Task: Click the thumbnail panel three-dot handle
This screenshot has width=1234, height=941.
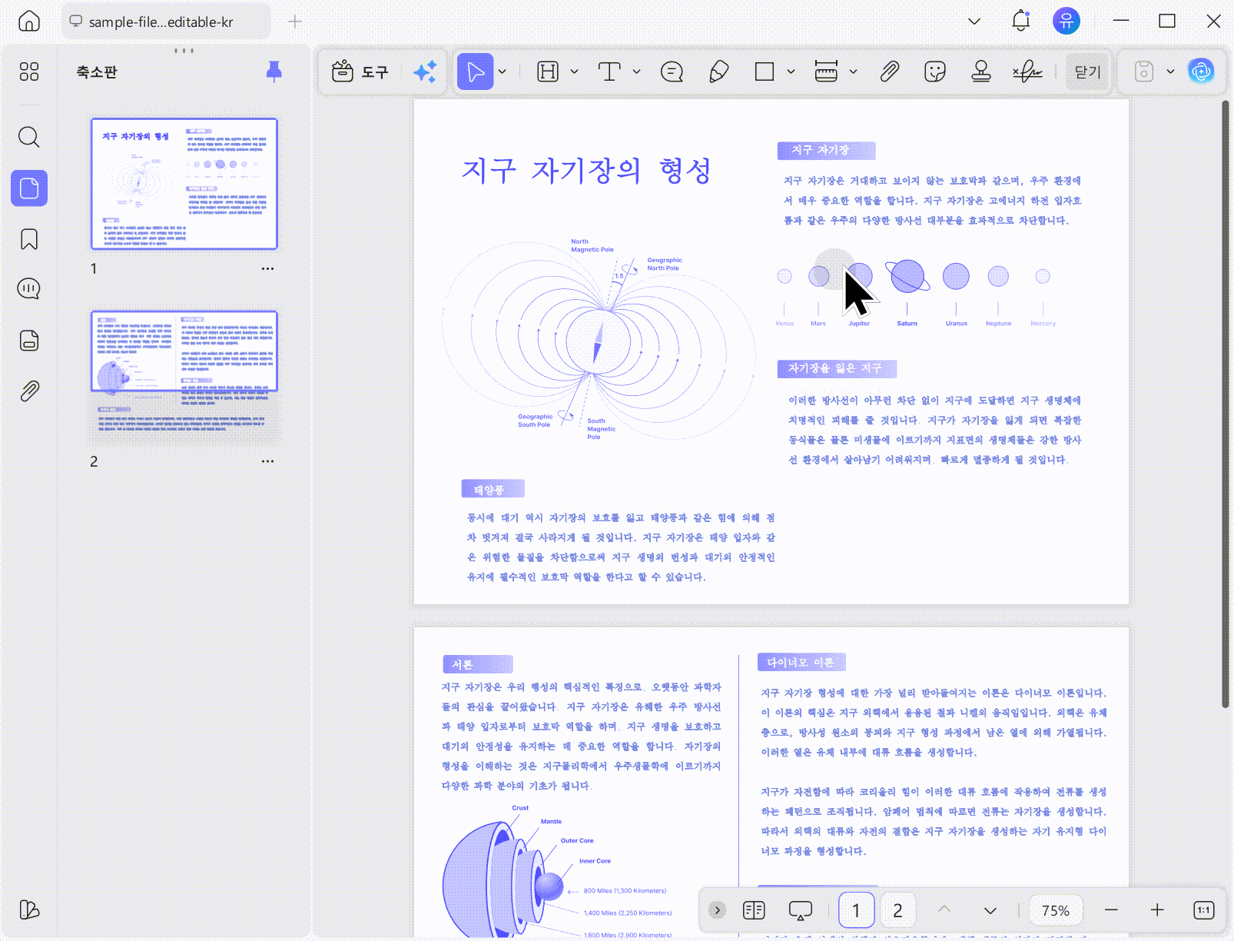Action: click(x=184, y=51)
